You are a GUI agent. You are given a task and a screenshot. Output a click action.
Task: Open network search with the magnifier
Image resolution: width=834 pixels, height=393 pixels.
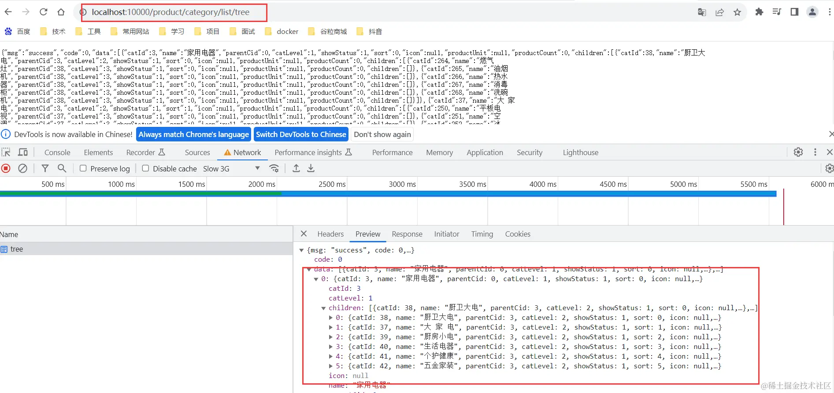(x=62, y=168)
